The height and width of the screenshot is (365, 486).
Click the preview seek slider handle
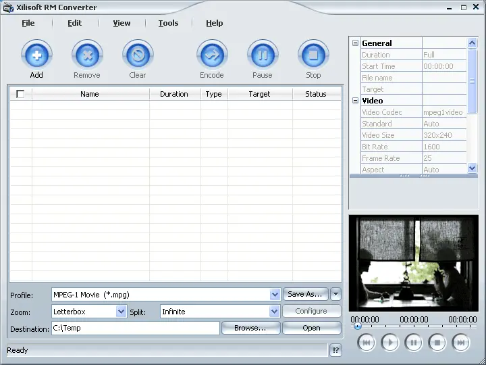(x=358, y=326)
